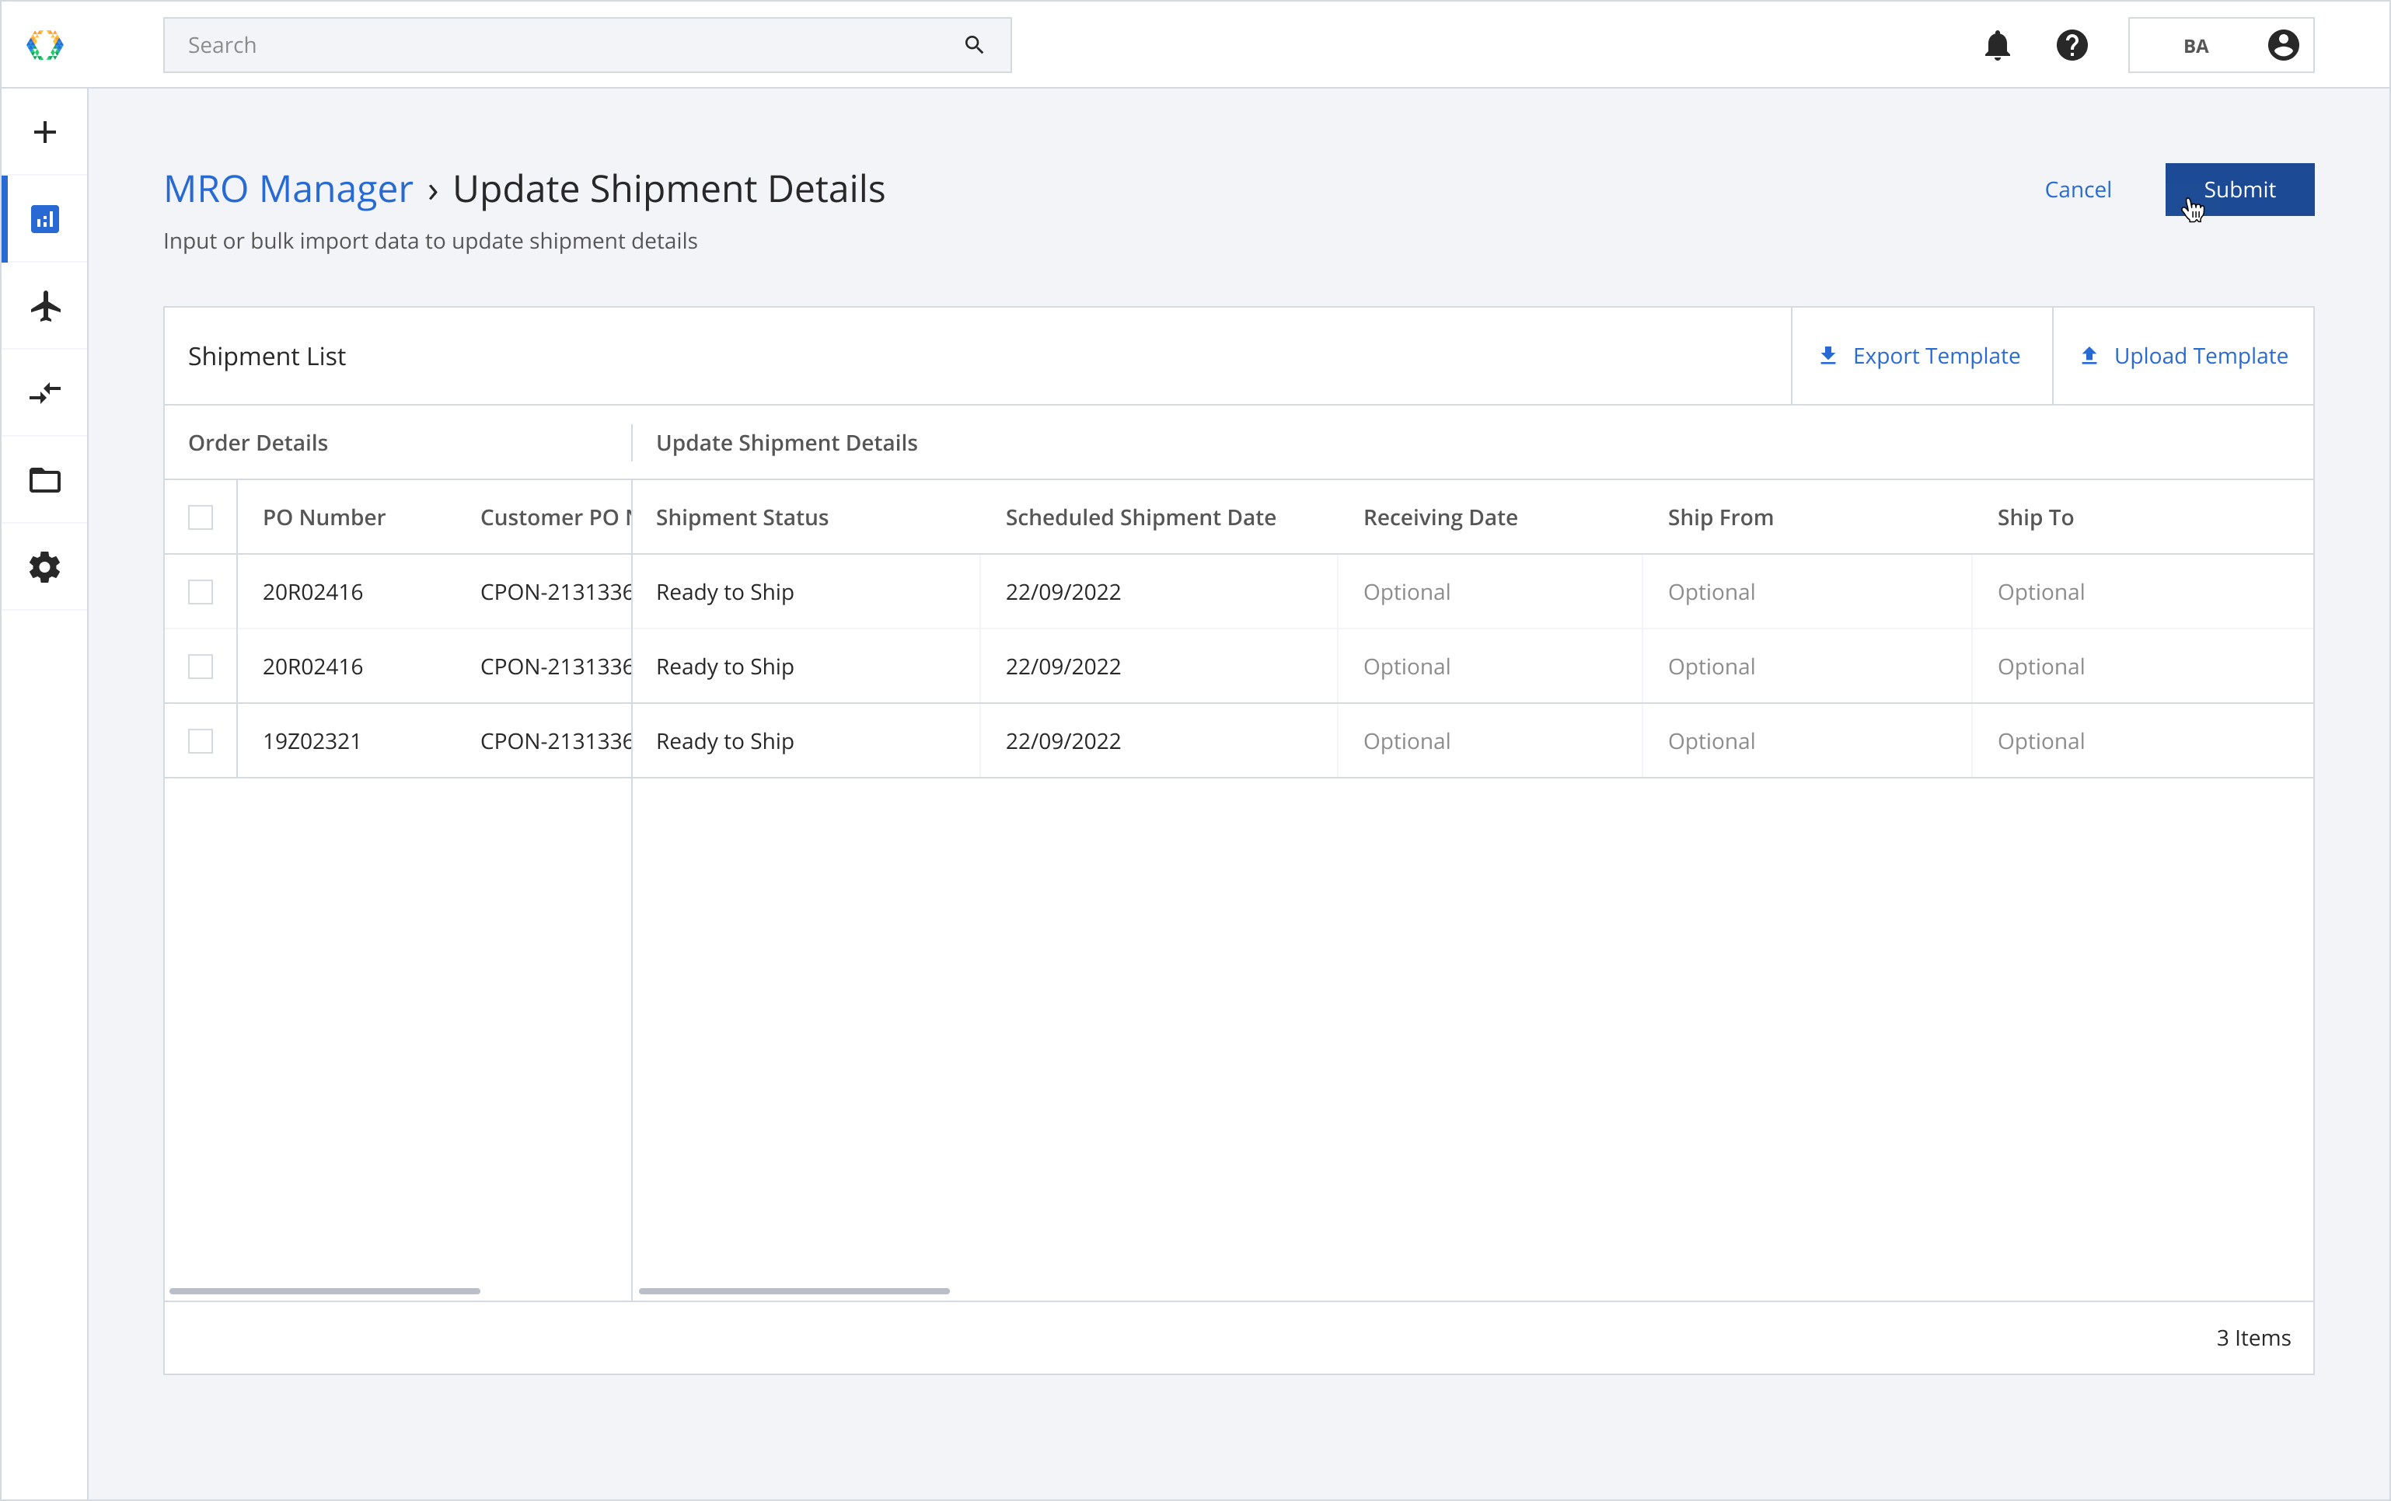Open the help question mark icon
Image resolution: width=2391 pixels, height=1501 pixels.
[x=2072, y=45]
